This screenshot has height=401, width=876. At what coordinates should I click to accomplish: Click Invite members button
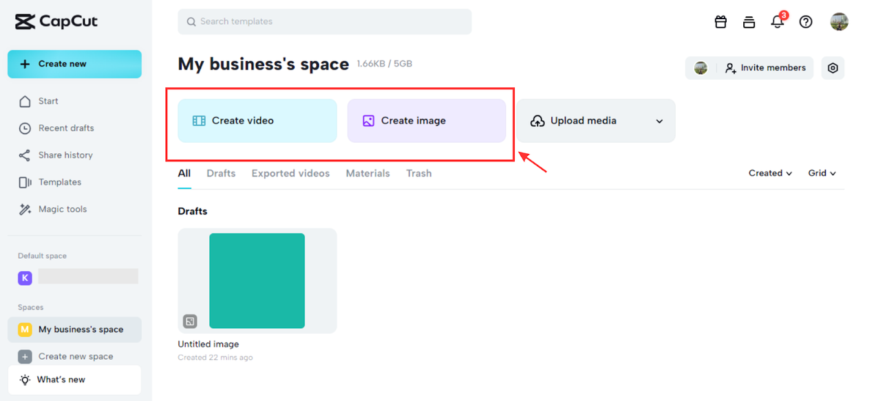765,68
